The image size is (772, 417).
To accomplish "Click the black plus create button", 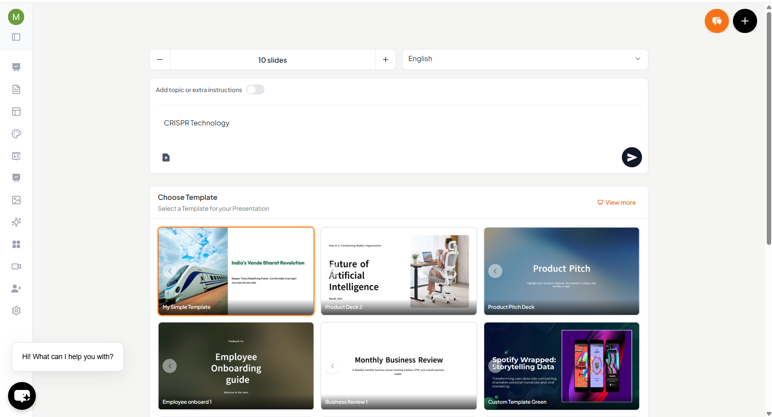I will click(745, 21).
